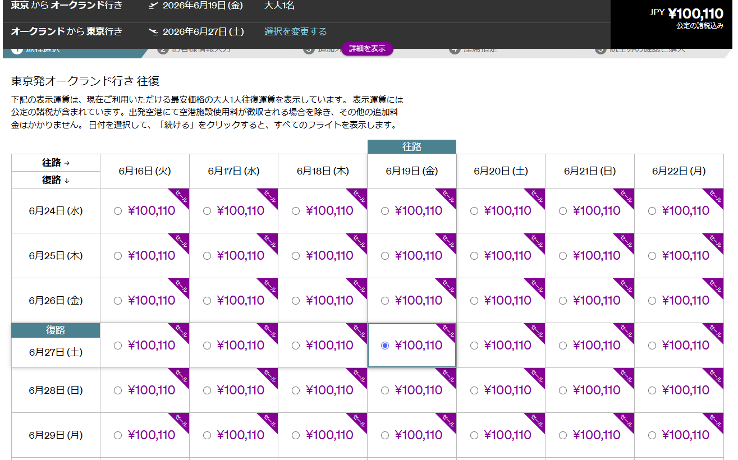The image size is (738, 460).
Task: Click sale ribbon in 6月16日 / 6月24日 cell
Action: pos(181,197)
